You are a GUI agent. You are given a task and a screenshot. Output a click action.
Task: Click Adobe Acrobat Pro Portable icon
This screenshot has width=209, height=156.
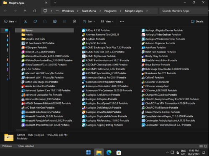pos(23,86)
